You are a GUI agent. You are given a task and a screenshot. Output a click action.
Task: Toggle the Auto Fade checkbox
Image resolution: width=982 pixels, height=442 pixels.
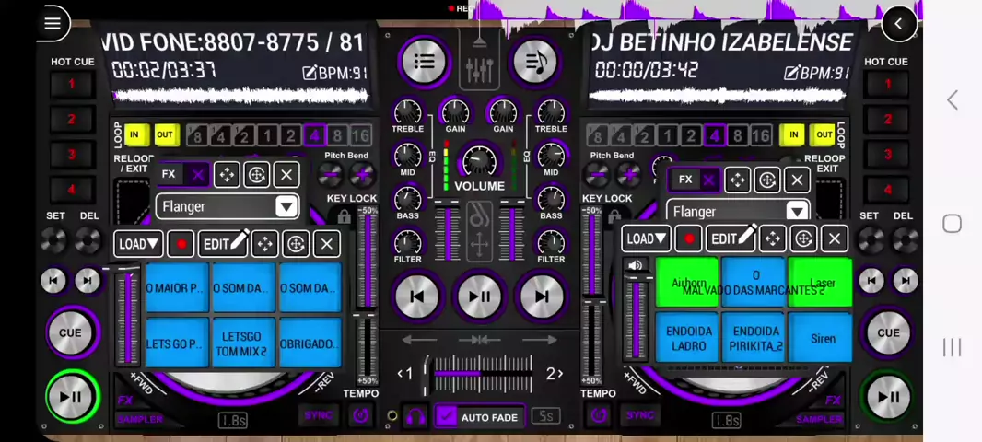[x=447, y=417]
